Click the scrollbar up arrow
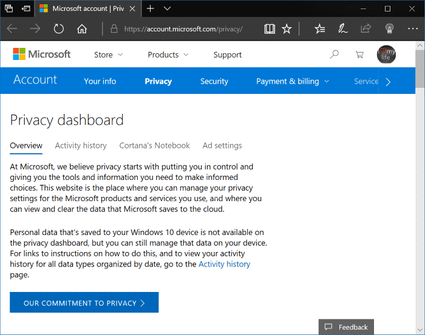 (x=420, y=46)
